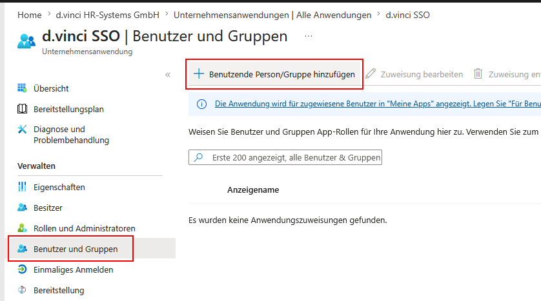
Task: Click the Besitzer people icon
Action: coord(22,208)
